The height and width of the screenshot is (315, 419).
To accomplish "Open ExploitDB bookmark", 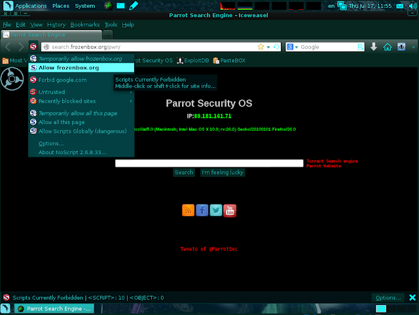I will pyautogui.click(x=193, y=61).
